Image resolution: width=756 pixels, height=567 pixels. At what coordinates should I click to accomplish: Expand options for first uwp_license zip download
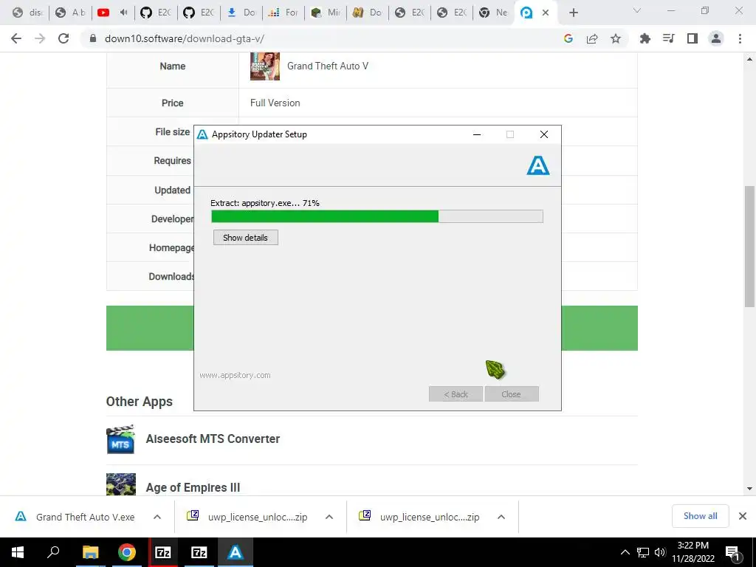(x=329, y=517)
